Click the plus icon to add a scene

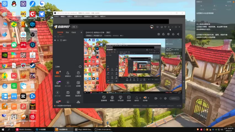point(81,32)
